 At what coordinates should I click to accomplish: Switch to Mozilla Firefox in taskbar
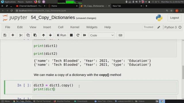pos(62,101)
